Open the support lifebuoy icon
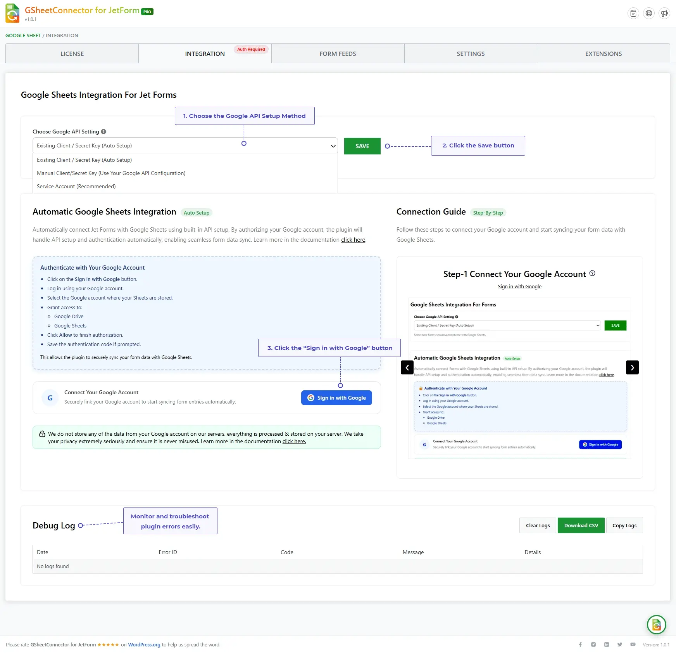The height and width of the screenshot is (653, 676). point(649,14)
